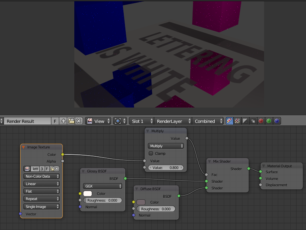Collapse the Mix Shader node
This screenshot has height=230, width=306.
point(210,161)
